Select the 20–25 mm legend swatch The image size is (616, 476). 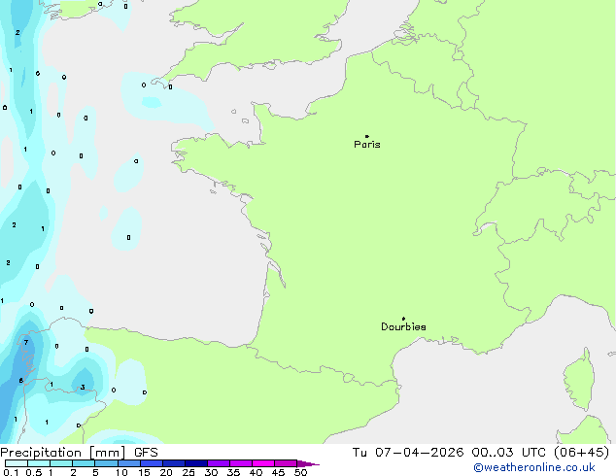tap(174, 463)
